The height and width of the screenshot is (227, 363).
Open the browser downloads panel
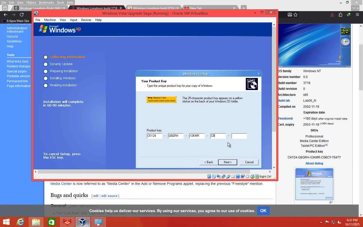(x=332, y=15)
